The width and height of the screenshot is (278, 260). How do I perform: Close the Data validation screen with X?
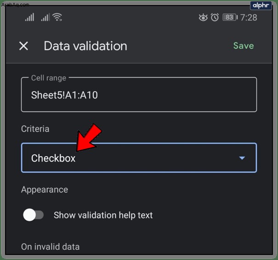pyautogui.click(x=23, y=46)
